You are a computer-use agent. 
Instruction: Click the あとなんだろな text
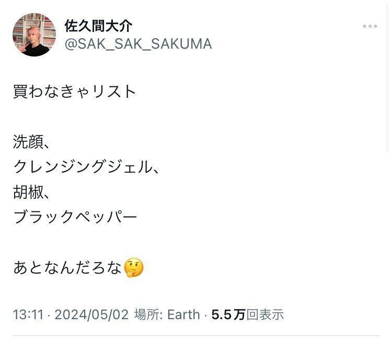click(x=68, y=268)
